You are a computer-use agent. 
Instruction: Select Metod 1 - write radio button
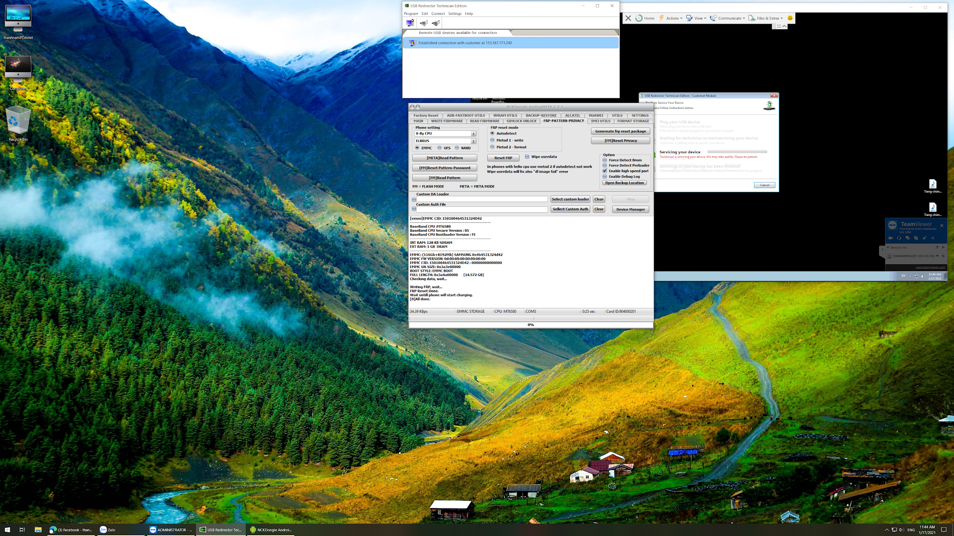tap(492, 140)
